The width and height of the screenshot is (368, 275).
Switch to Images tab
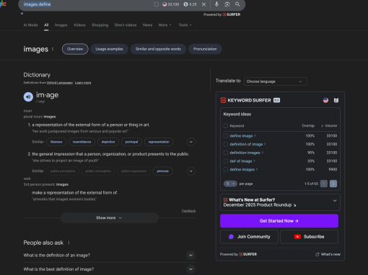[61, 25]
